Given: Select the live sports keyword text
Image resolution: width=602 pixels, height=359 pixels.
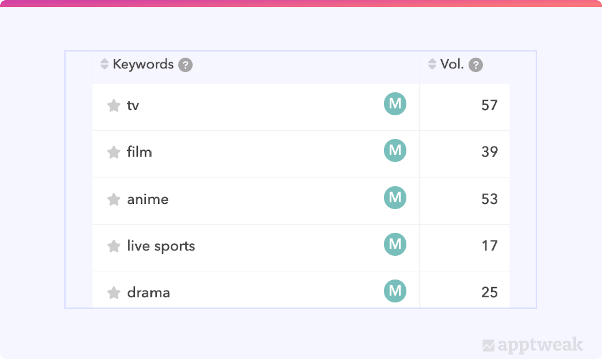Looking at the screenshot, I should coord(161,246).
